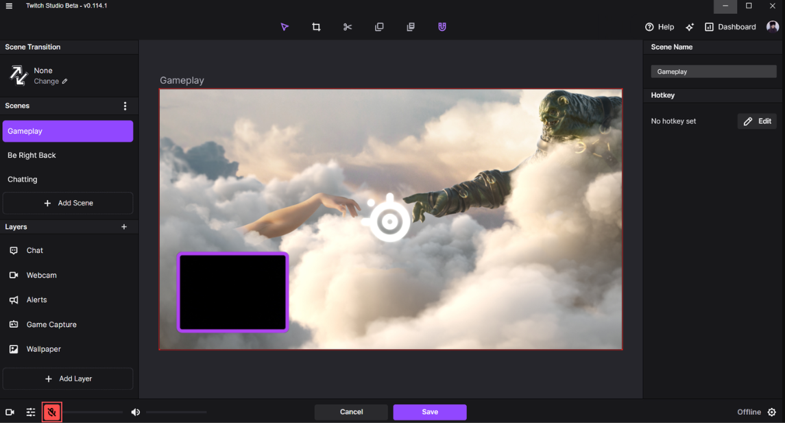
Task: Select the webcam placeholder in the canvas
Action: coord(233,292)
